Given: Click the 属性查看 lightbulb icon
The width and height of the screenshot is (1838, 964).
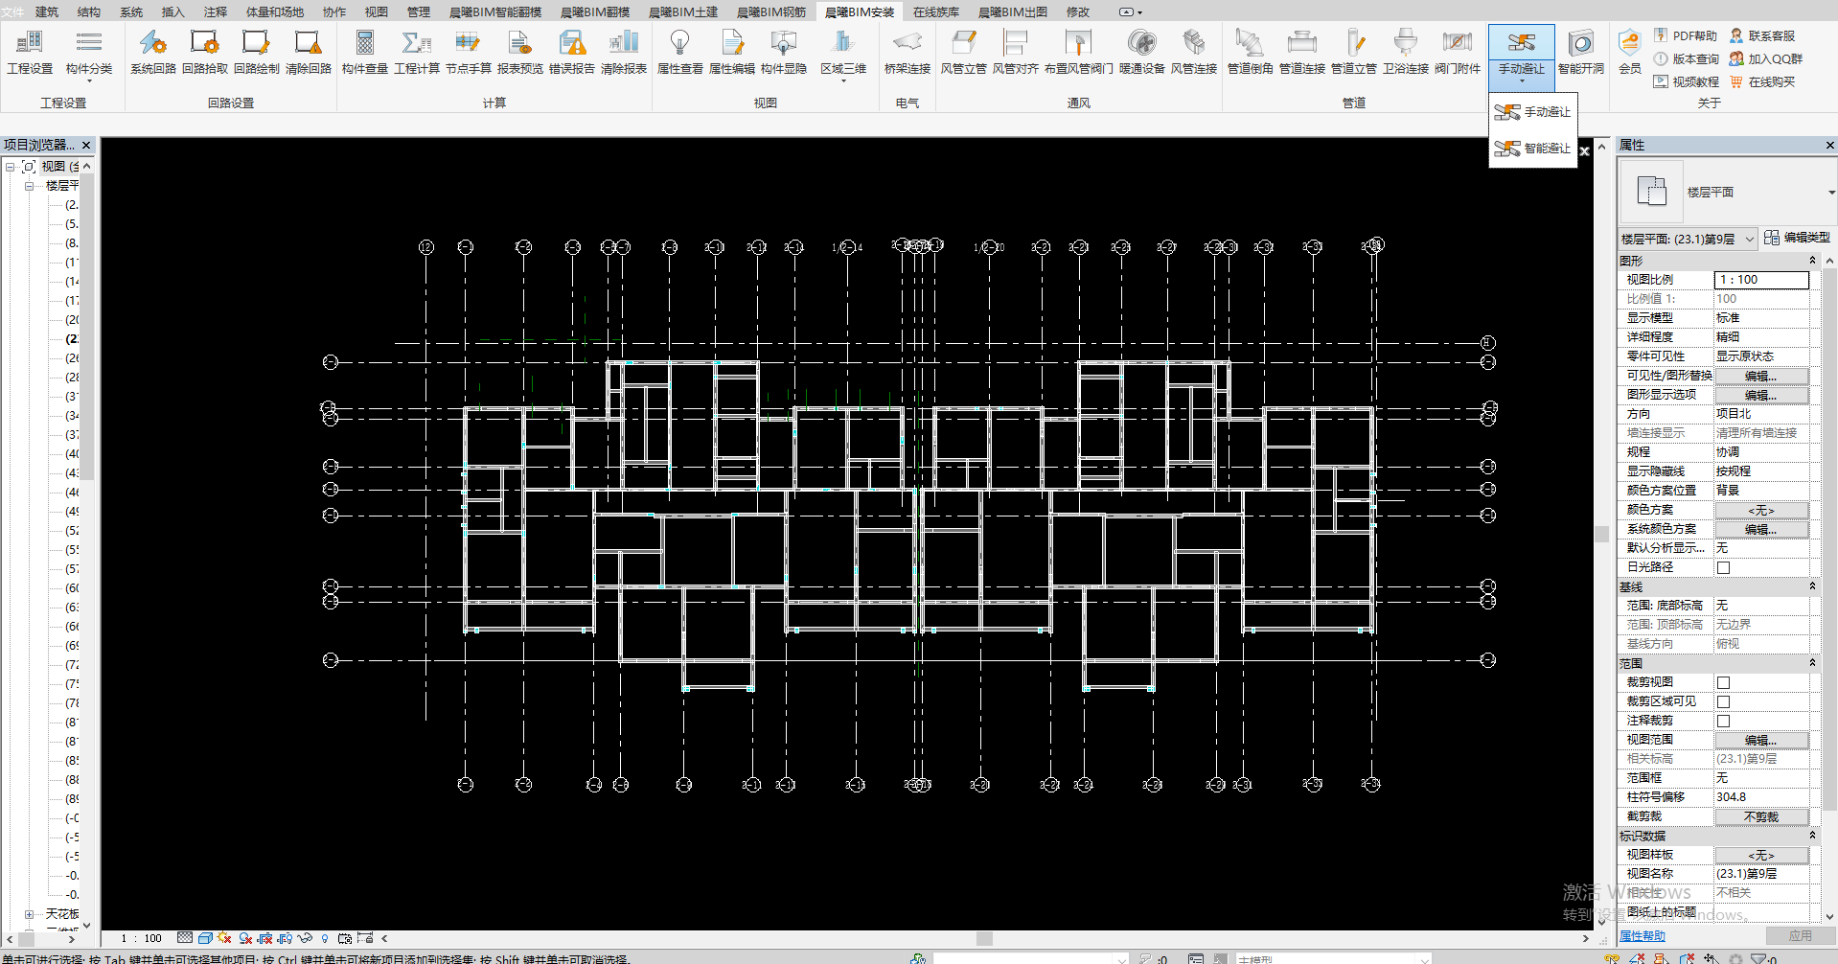Looking at the screenshot, I should (680, 42).
